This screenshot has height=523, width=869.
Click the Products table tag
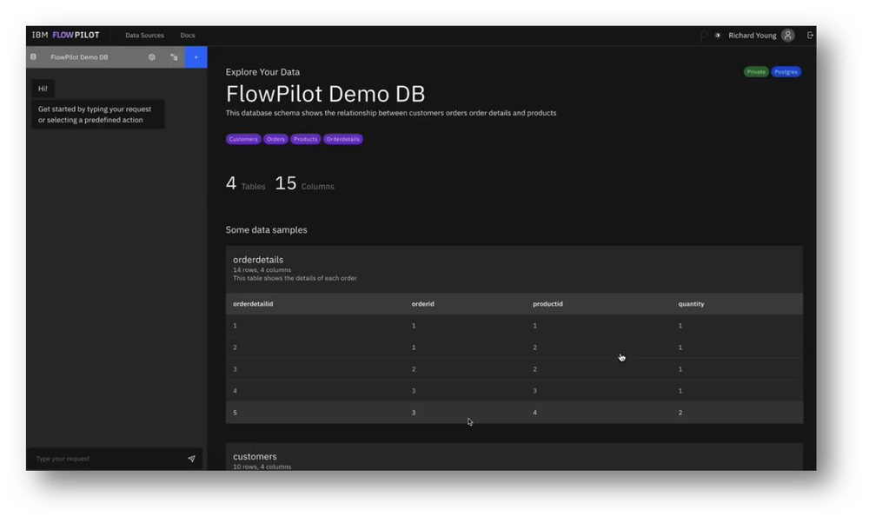[x=305, y=139]
